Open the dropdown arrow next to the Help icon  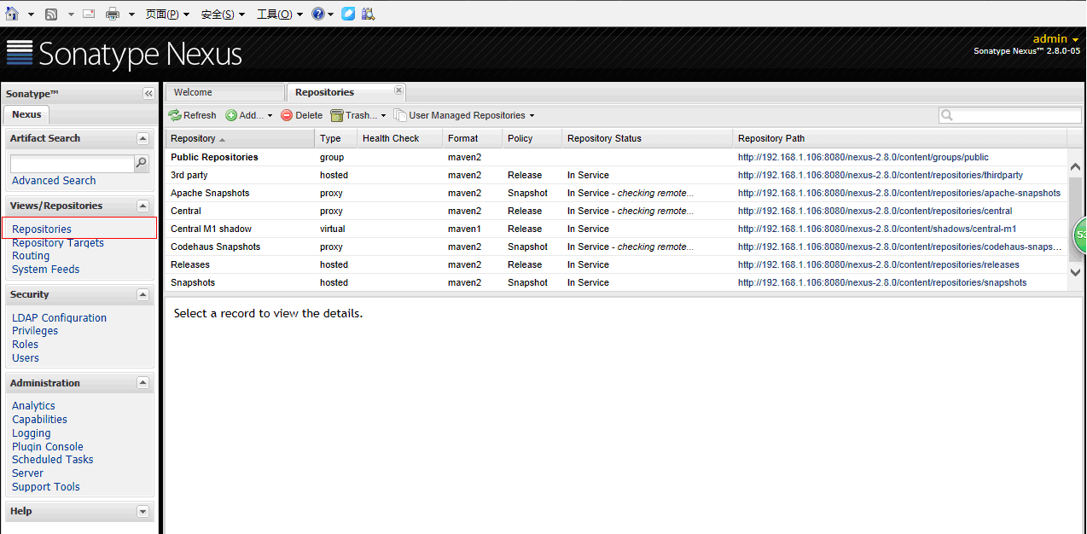point(331,15)
